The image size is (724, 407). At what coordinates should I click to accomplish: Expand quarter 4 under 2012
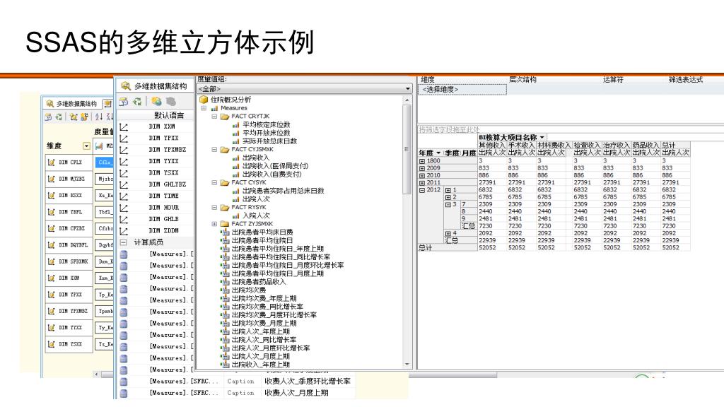448,233
